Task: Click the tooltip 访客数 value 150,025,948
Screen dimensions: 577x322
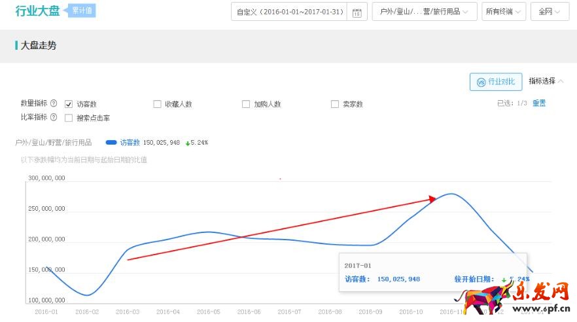Action: (x=398, y=279)
